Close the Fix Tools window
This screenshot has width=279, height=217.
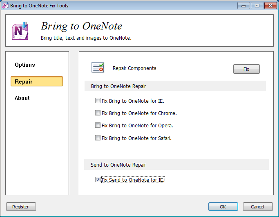[x=270, y=6]
